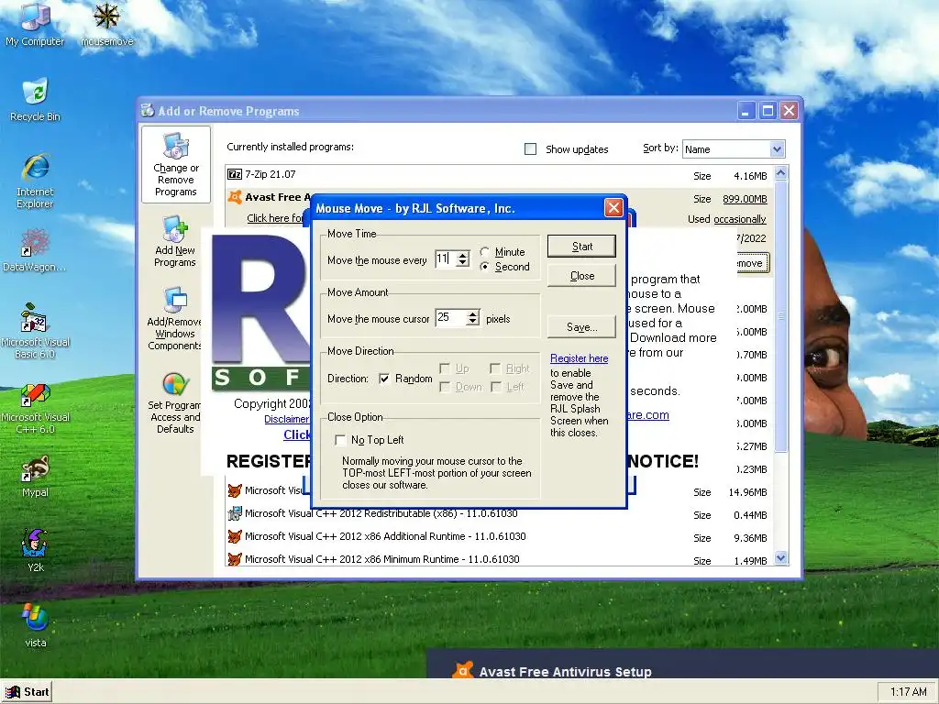Click Avast Free Antivirus Setup logo icon
Viewport: 939px width, 704px height.
pyautogui.click(x=462, y=670)
